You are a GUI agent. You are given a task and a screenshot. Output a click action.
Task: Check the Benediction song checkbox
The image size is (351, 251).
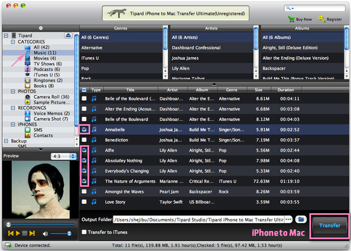click(84, 140)
